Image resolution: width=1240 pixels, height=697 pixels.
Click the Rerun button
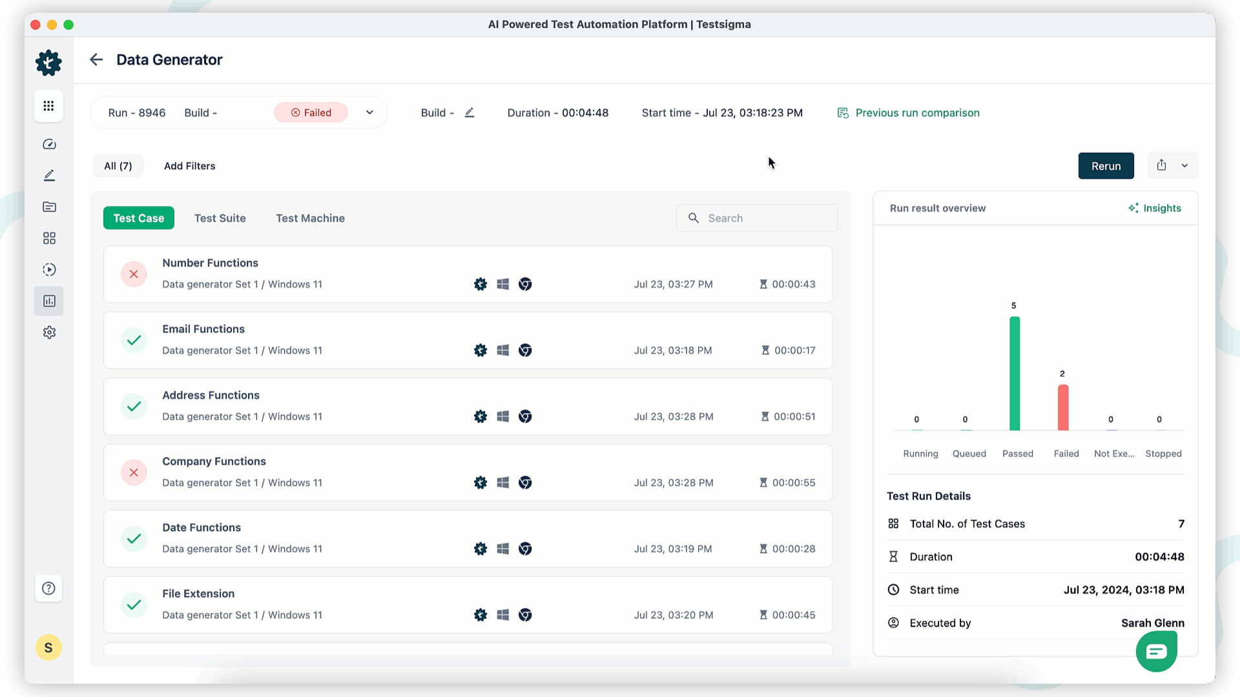point(1106,166)
